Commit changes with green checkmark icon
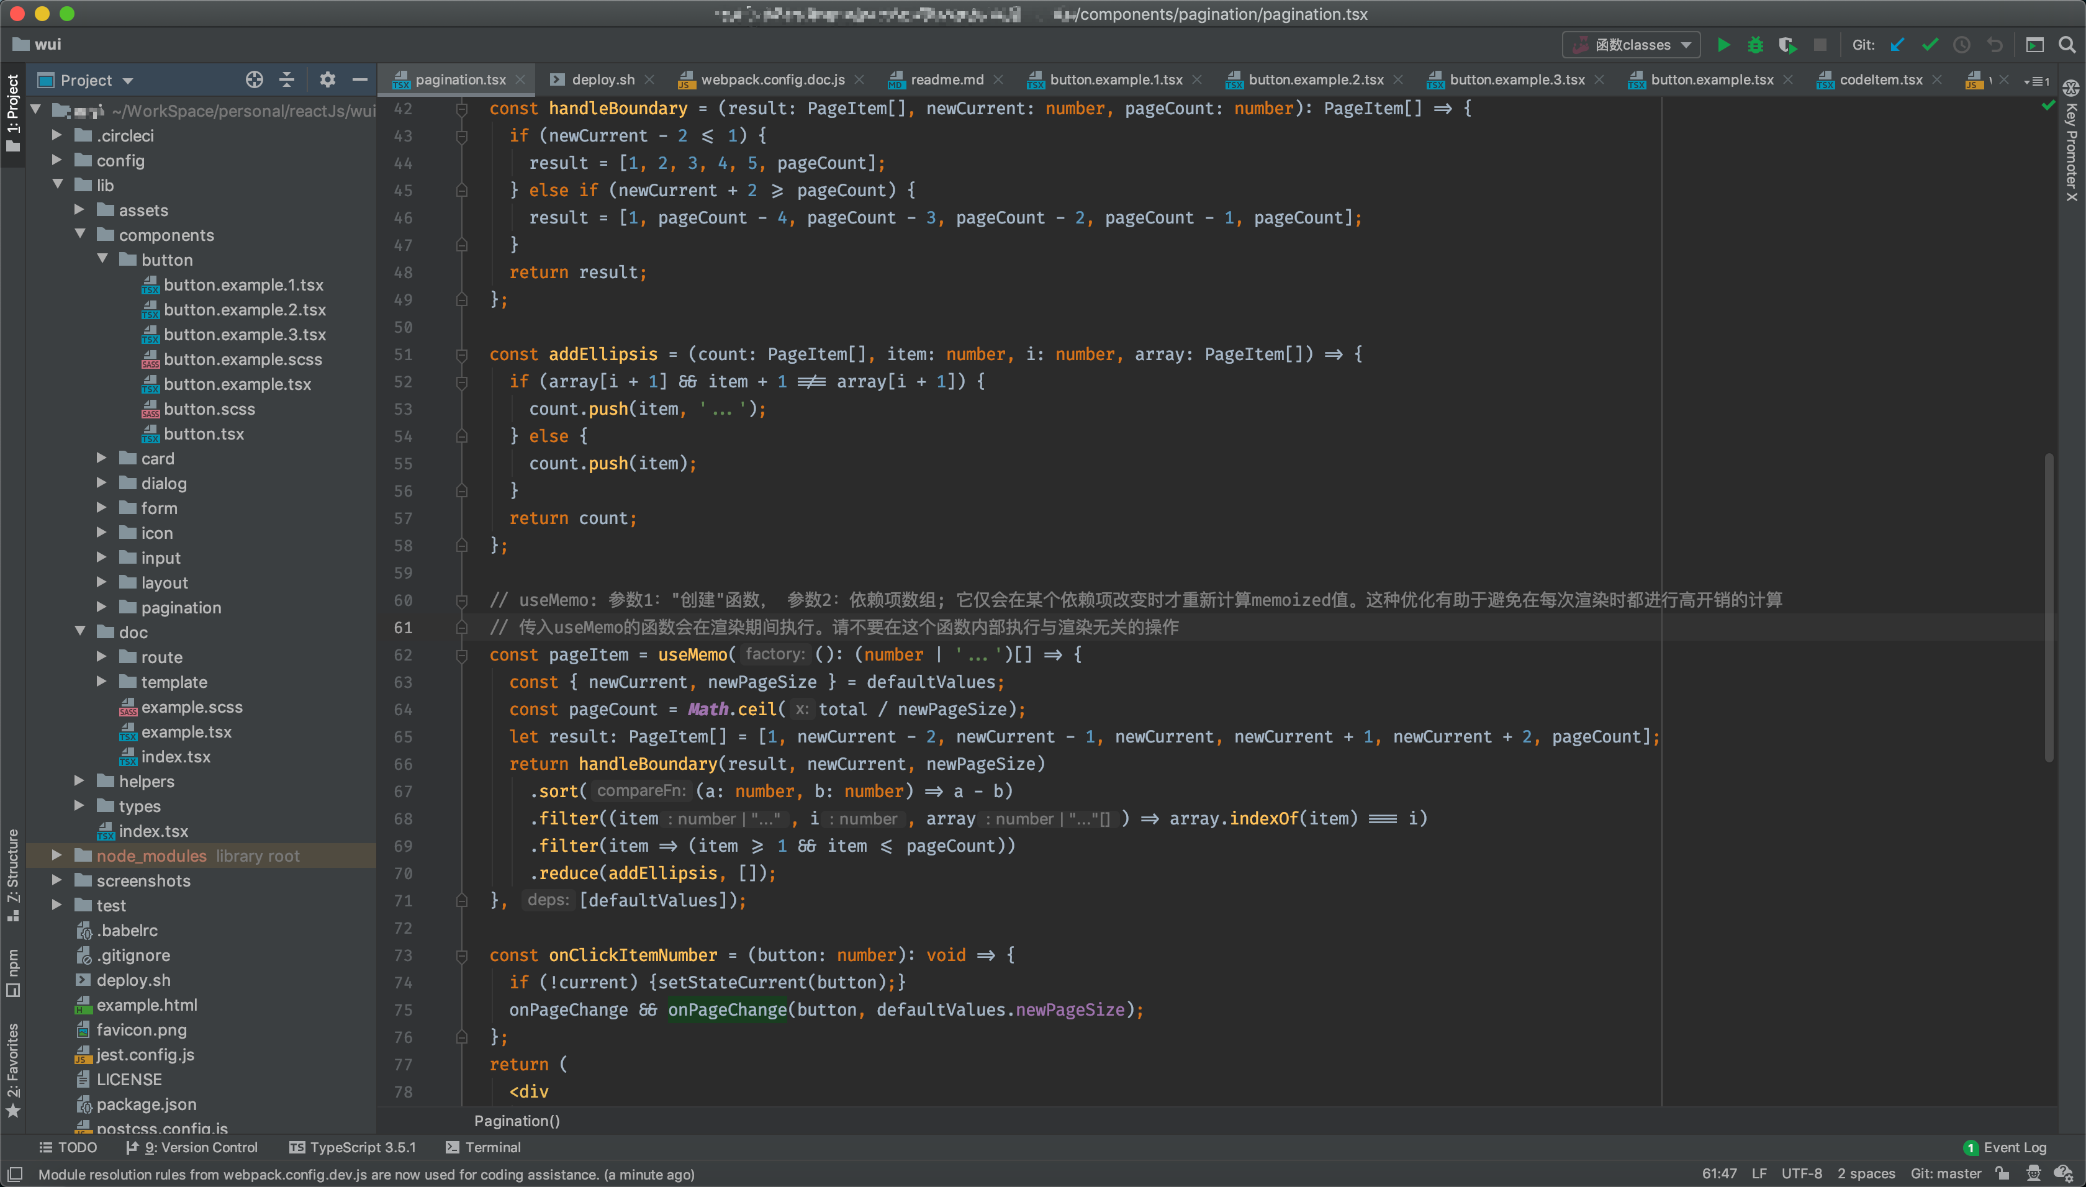The image size is (2086, 1187). 1930,45
